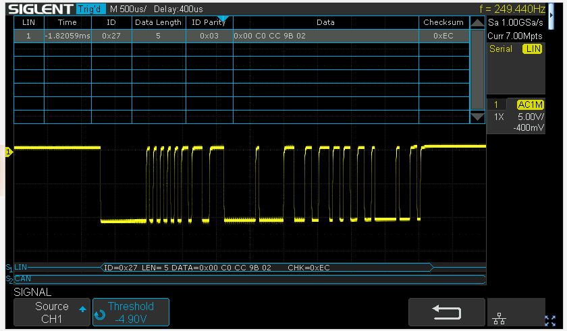The image size is (567, 331).
Task: Open the Source CH1 selector
Action: pos(52,312)
